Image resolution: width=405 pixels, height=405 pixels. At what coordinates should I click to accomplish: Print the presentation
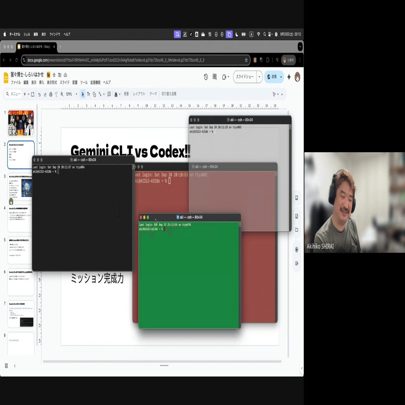[51, 94]
